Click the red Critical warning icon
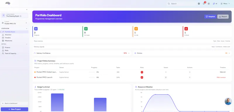Viewport: 234px width, 112px height. [x=186, y=29]
